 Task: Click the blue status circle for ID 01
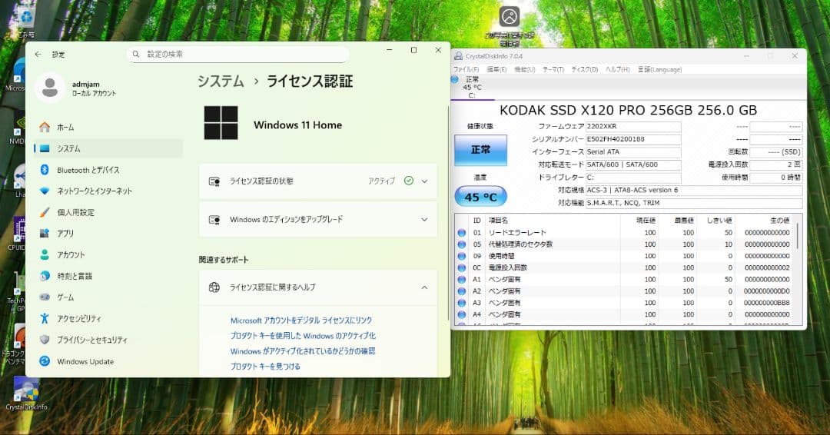[x=462, y=233]
